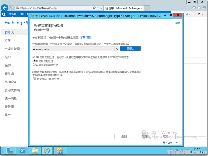Open the IE tools gear icon
This screenshot has height=156, width=208.
[204, 8]
